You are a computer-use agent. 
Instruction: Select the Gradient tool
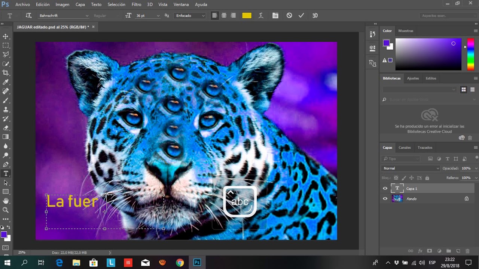pos(6,137)
